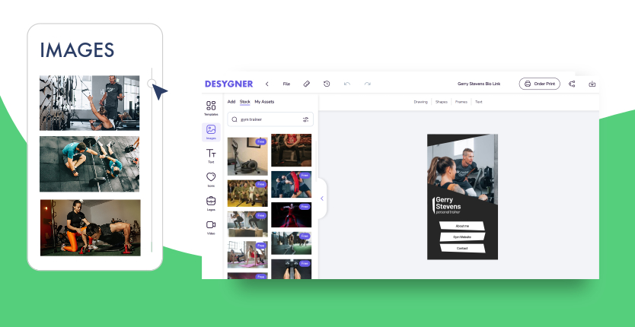This screenshot has height=327, width=635.
Task: Click the share icon
Action: click(572, 84)
